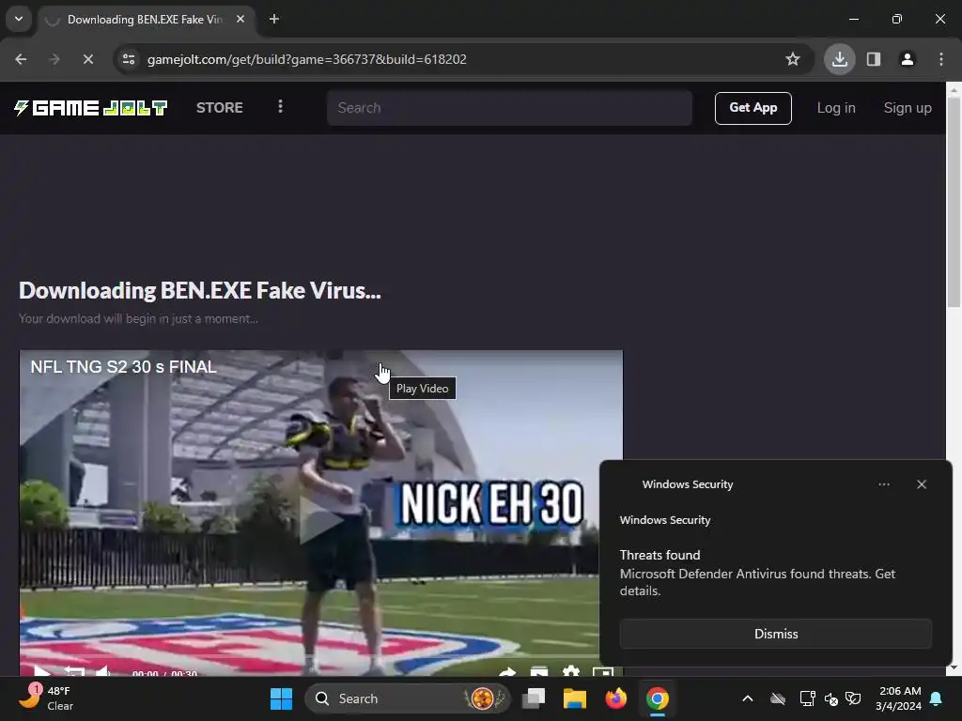Open Windows Security notification options
962x721 pixels.
(x=884, y=484)
